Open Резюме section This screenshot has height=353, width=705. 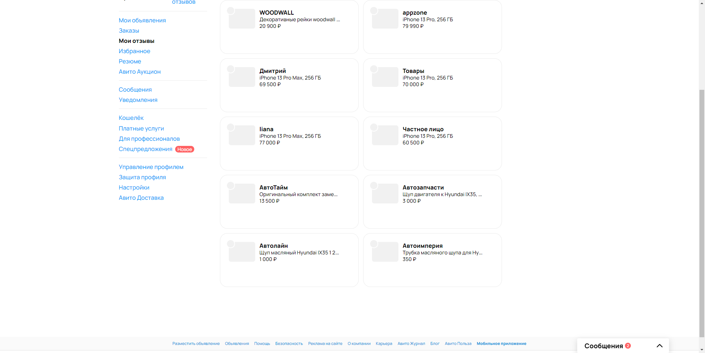tap(130, 61)
